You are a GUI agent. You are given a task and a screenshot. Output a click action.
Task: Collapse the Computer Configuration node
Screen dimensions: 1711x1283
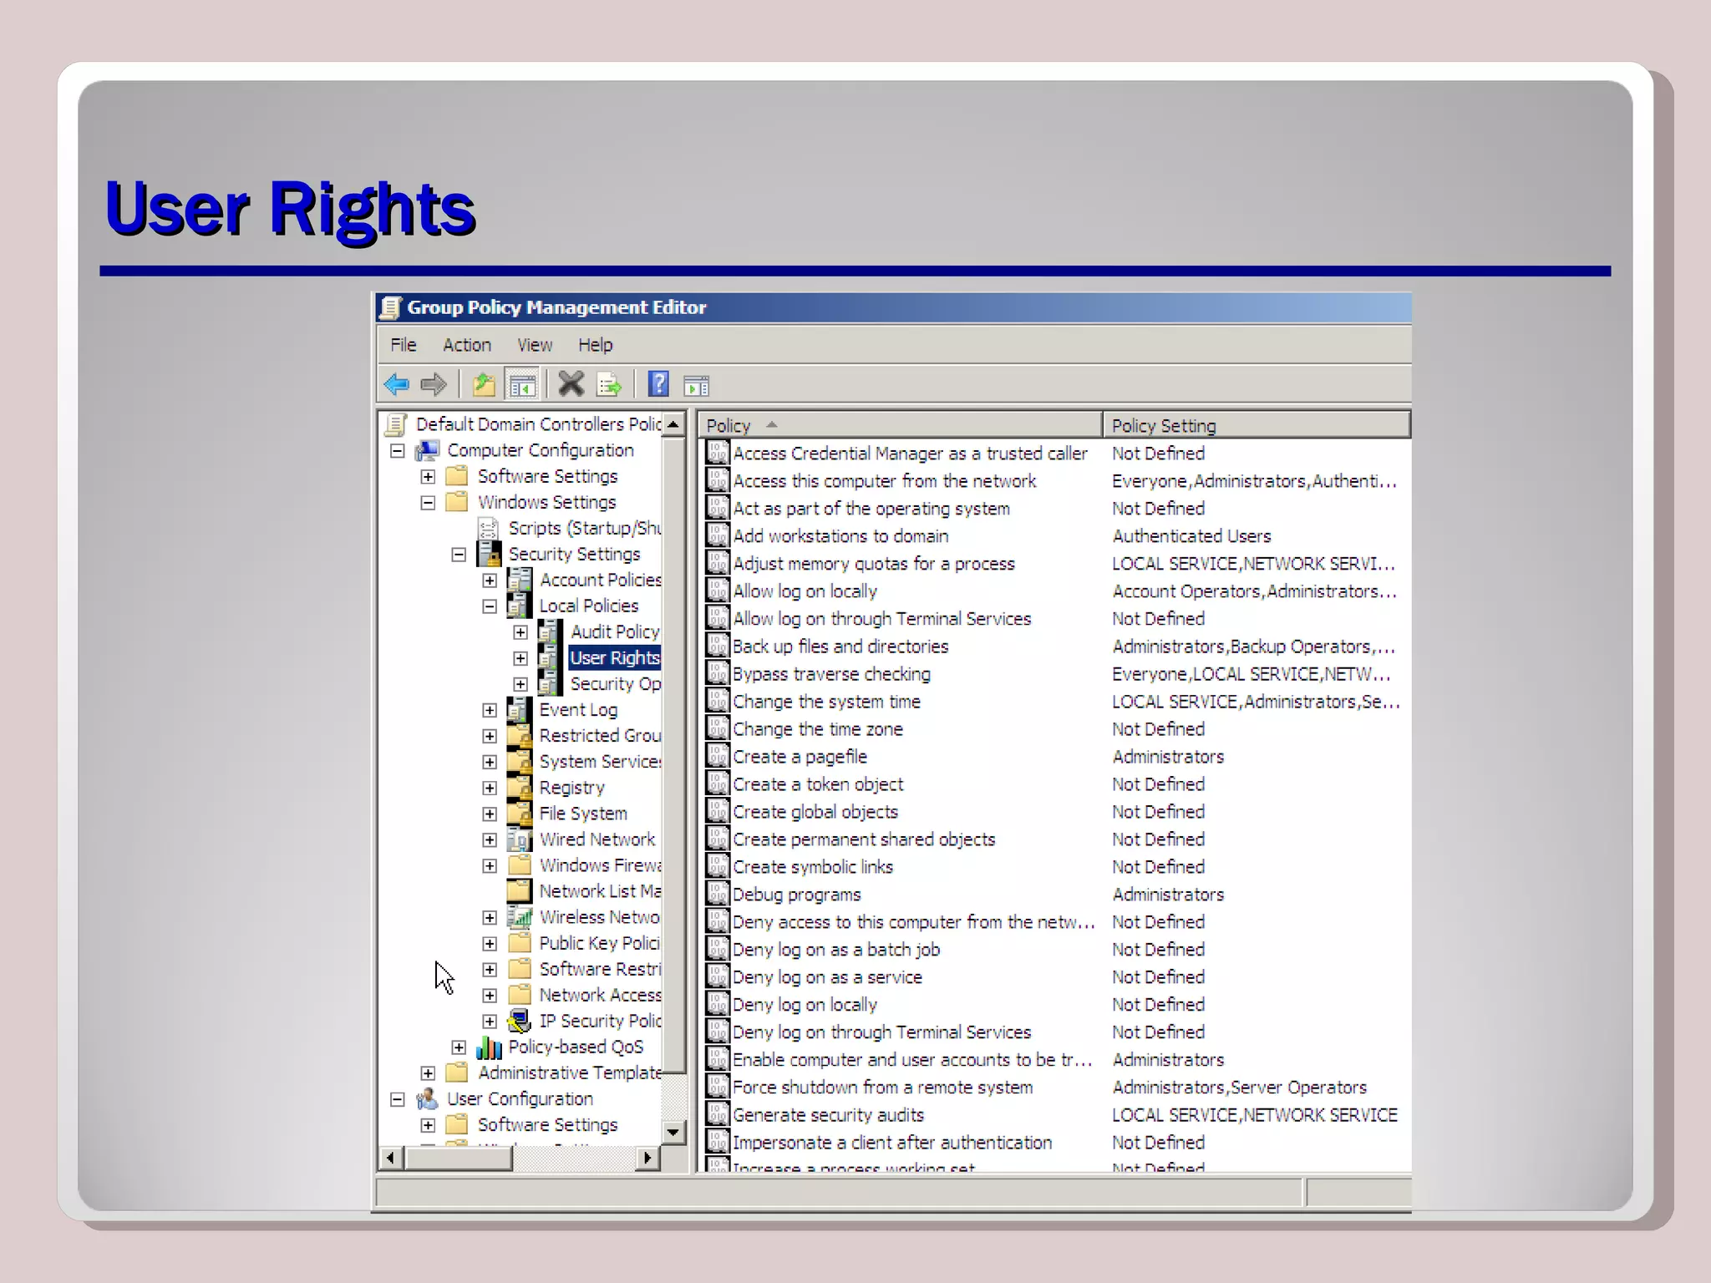[398, 451]
